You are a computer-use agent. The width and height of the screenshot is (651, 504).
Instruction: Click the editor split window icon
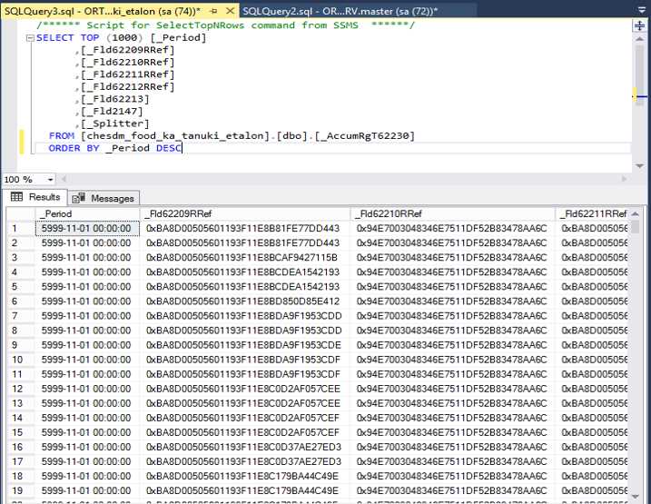click(640, 25)
